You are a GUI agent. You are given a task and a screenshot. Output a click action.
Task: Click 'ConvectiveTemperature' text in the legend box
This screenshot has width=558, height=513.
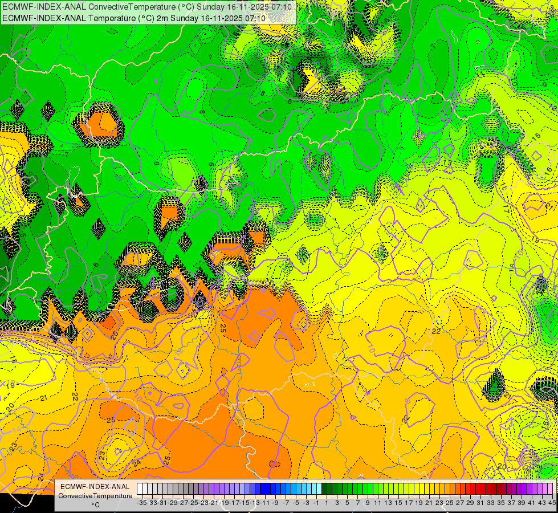(x=95, y=496)
